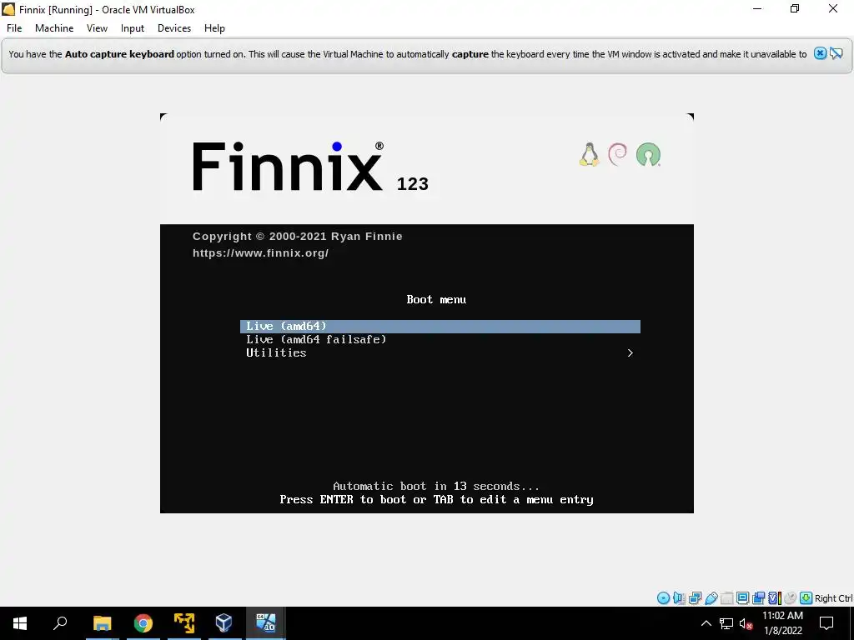Viewport: 854px width, 640px height.
Task: Click the 'Boot menu' heading text
Action: tap(436, 299)
